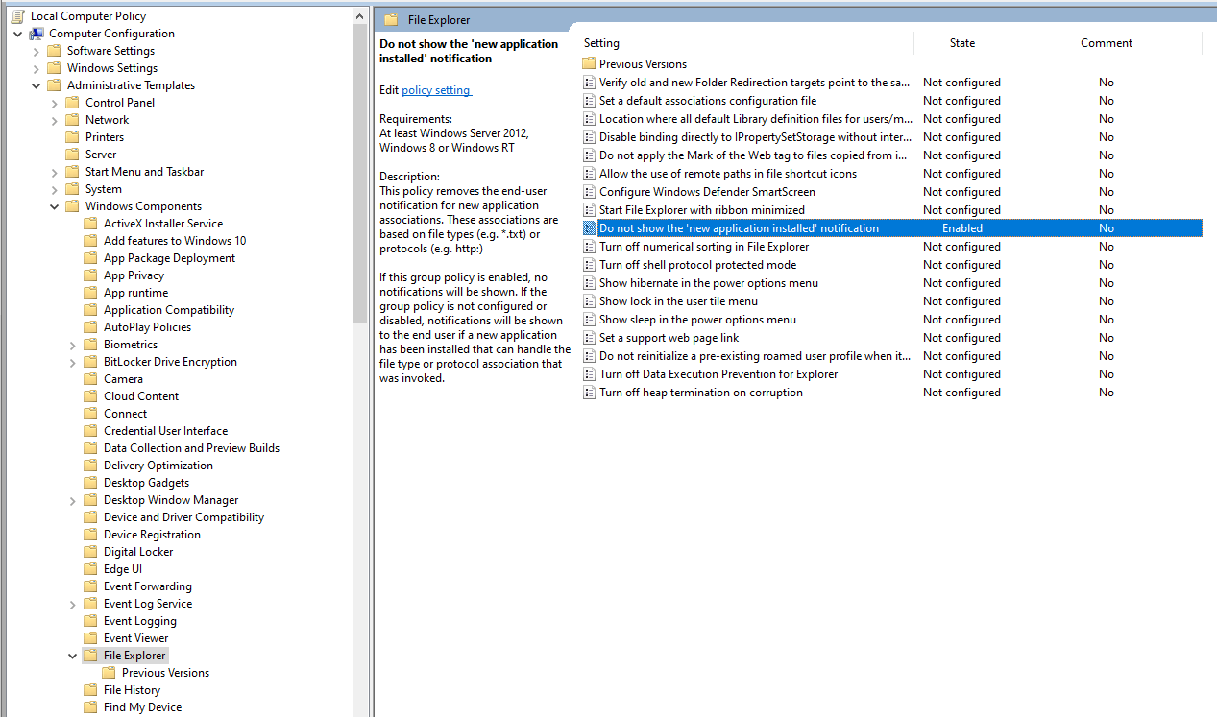Image resolution: width=1217 pixels, height=717 pixels.
Task: Select 'Location where all default Library definition files' setting
Action: coord(756,119)
